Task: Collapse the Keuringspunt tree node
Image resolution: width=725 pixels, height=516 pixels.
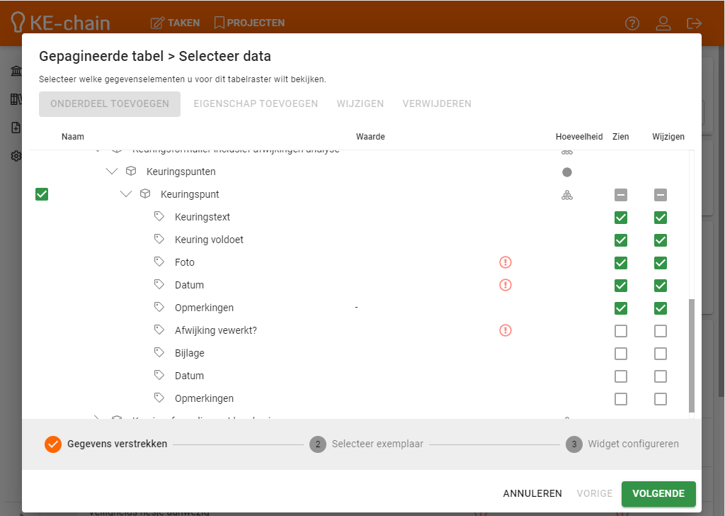Action: [126, 194]
